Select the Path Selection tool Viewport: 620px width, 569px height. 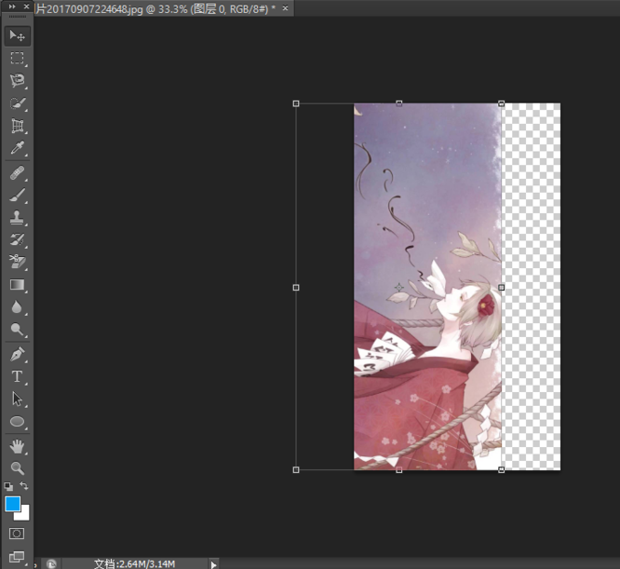pyautogui.click(x=17, y=399)
